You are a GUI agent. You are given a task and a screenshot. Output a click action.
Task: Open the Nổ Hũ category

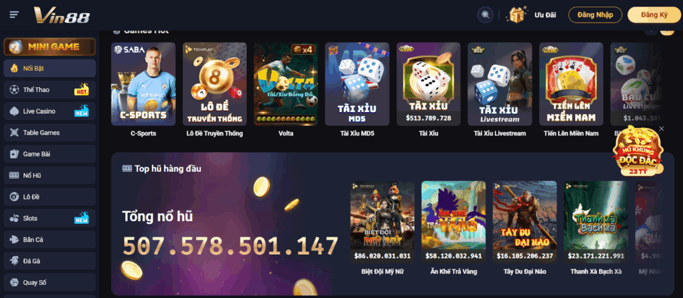[x=49, y=175]
